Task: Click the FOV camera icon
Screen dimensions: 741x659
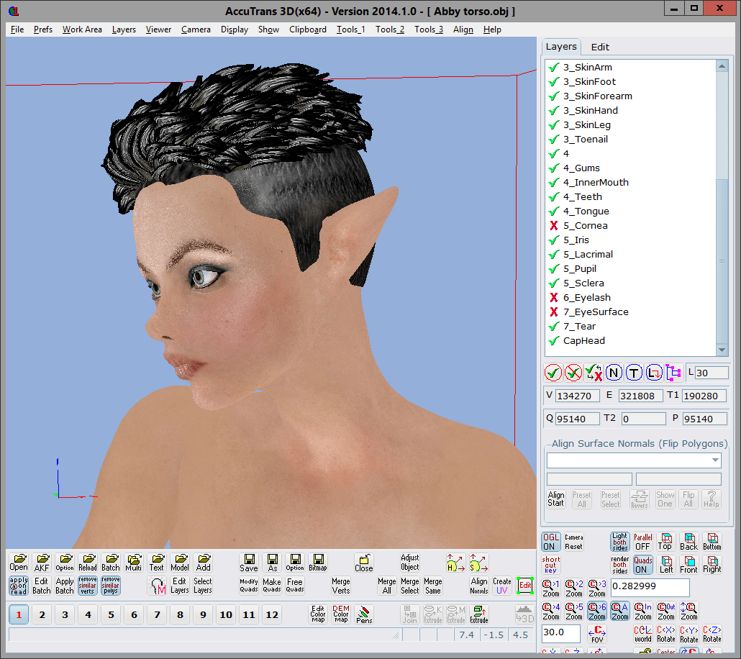Action: pyautogui.click(x=597, y=634)
